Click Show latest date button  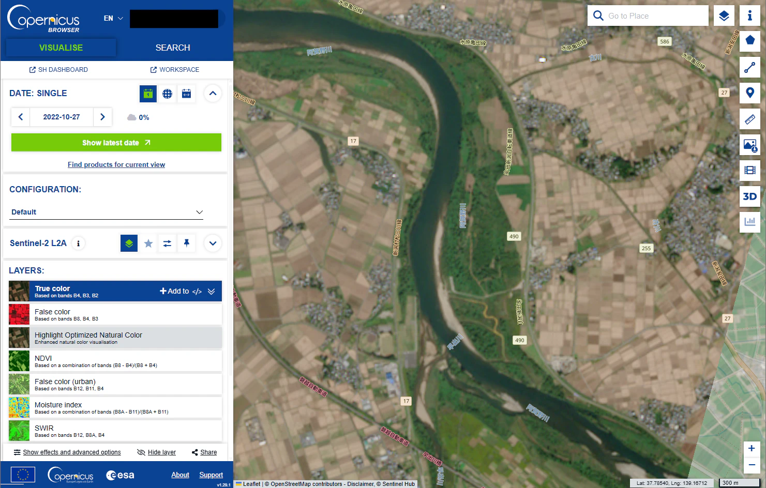coord(116,143)
